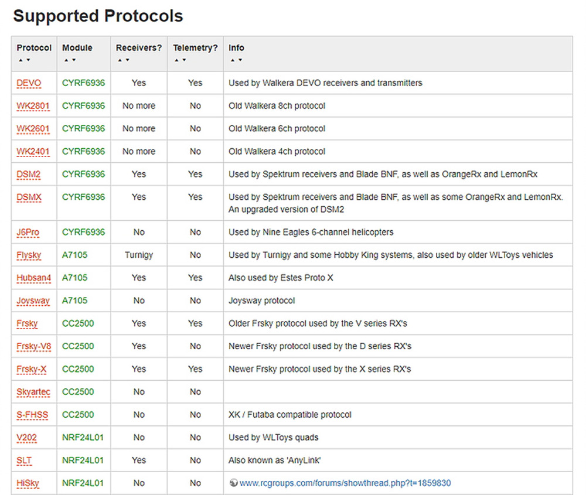Select 'Old Walkera 6ch protocol' text
586x495 pixels.
coord(277,128)
